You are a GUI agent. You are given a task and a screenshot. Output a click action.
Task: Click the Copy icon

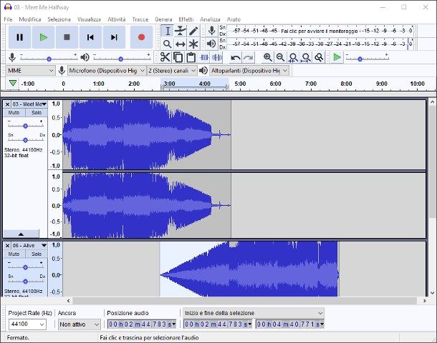[x=178, y=57]
